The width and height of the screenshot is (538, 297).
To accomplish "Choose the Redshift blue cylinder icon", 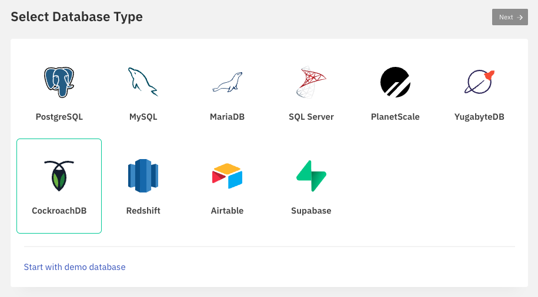I will pyautogui.click(x=143, y=176).
